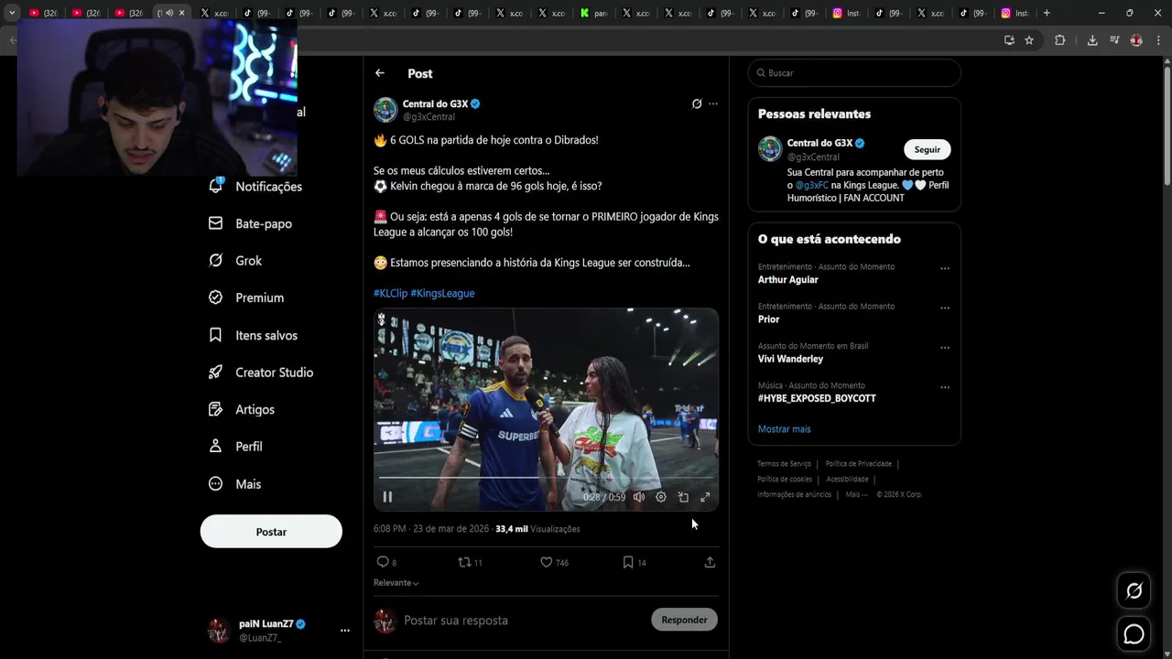Screen dimensions: 1172x659
Task: Open the #HYBE_EXPOSED_BOYCOTT trending topic
Action: tap(817, 399)
